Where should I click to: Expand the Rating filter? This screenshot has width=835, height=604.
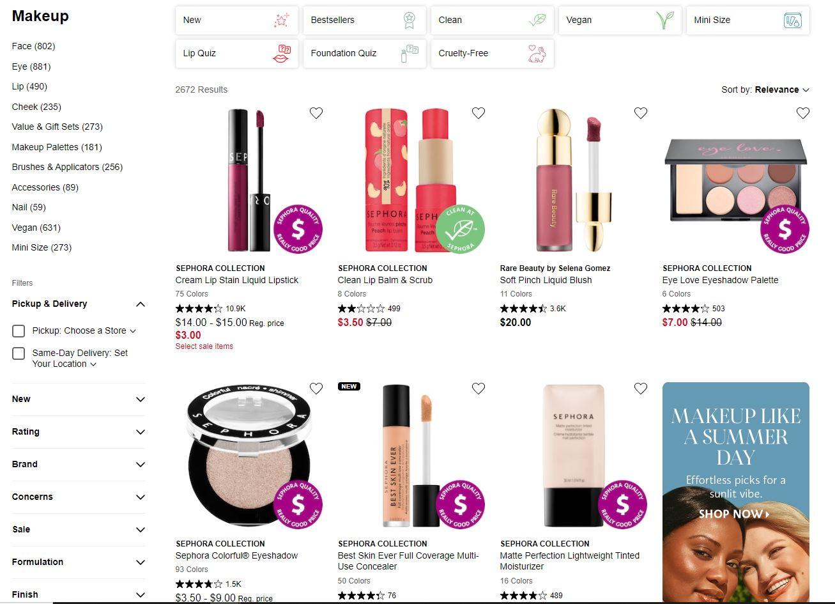click(79, 432)
